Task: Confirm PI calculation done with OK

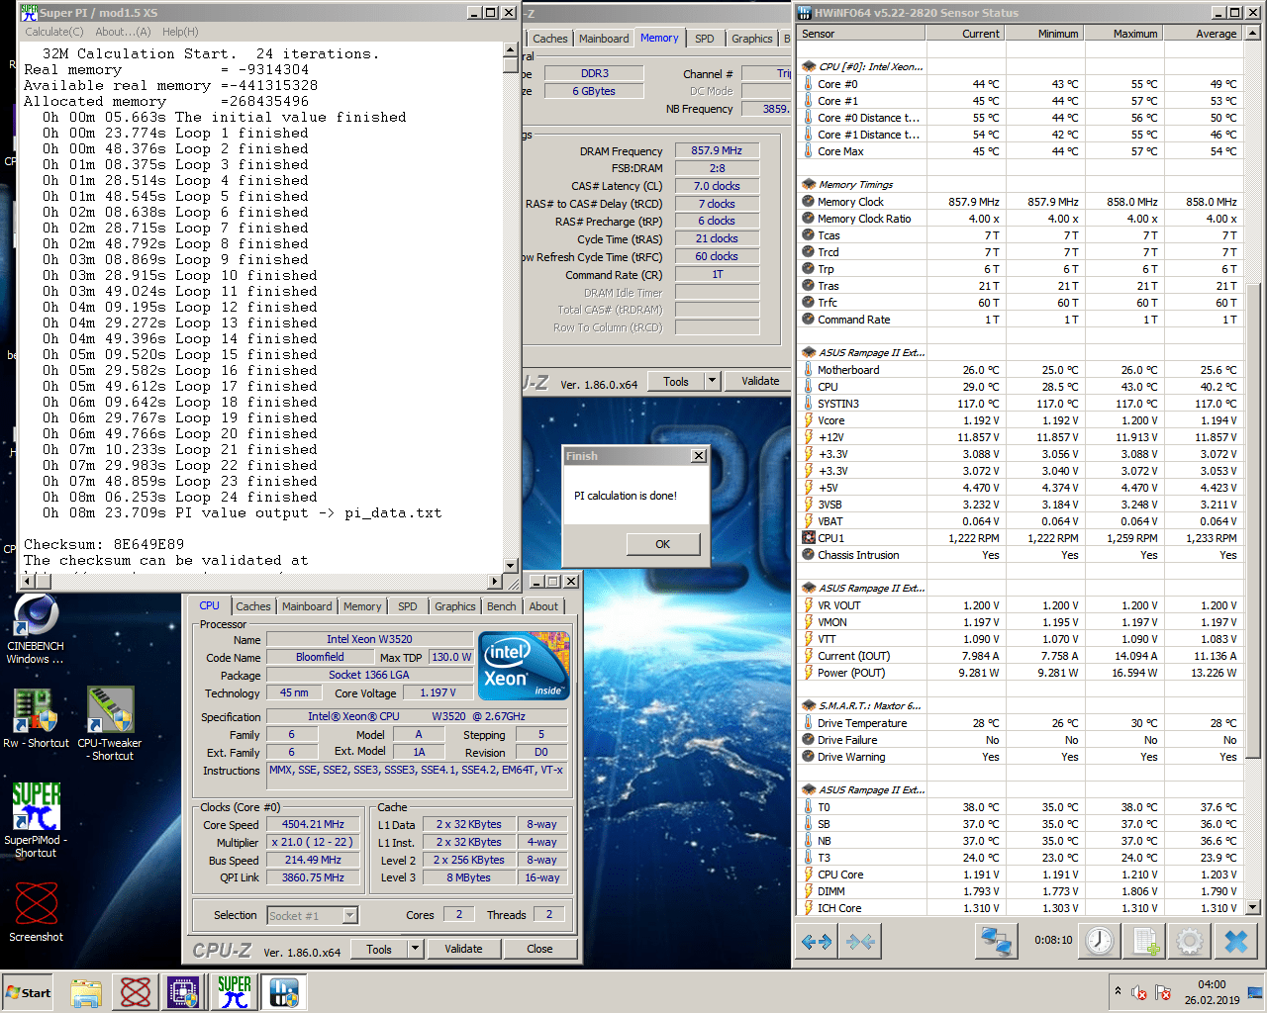Action: pos(662,544)
